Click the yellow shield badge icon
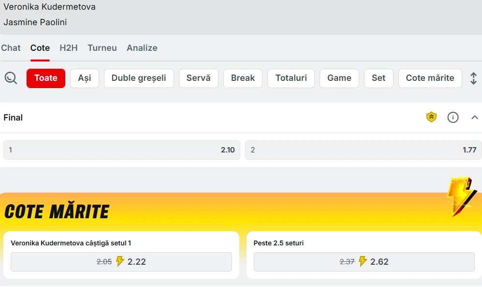This screenshot has width=482, height=287. point(431,117)
